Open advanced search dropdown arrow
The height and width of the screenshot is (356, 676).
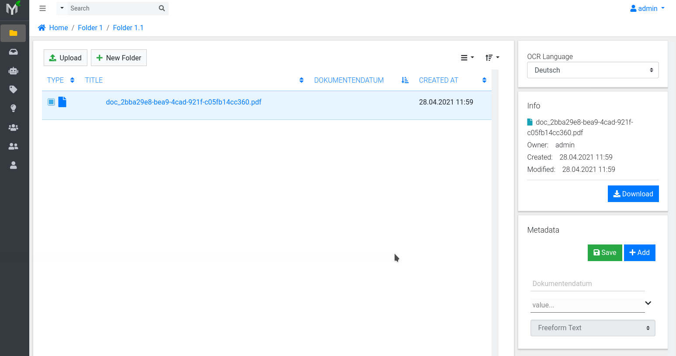pos(62,8)
